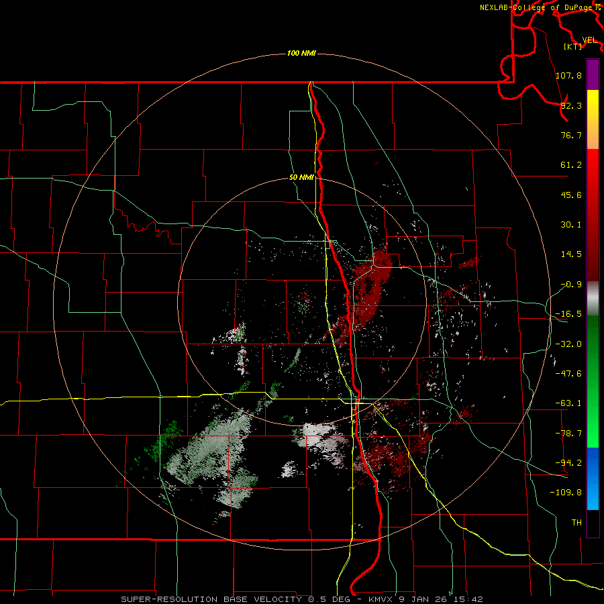Select the 76.7 velocity scale value

click(x=571, y=135)
